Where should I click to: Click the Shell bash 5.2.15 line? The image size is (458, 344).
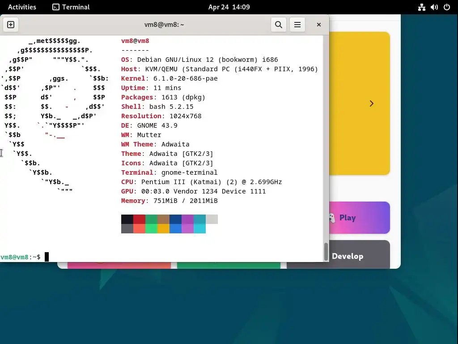point(157,107)
